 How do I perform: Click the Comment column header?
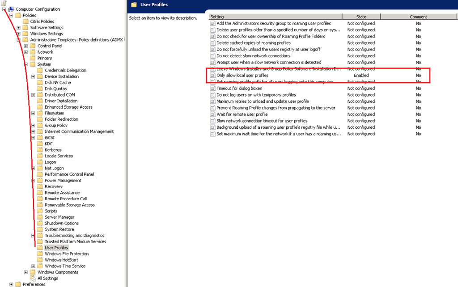(418, 17)
